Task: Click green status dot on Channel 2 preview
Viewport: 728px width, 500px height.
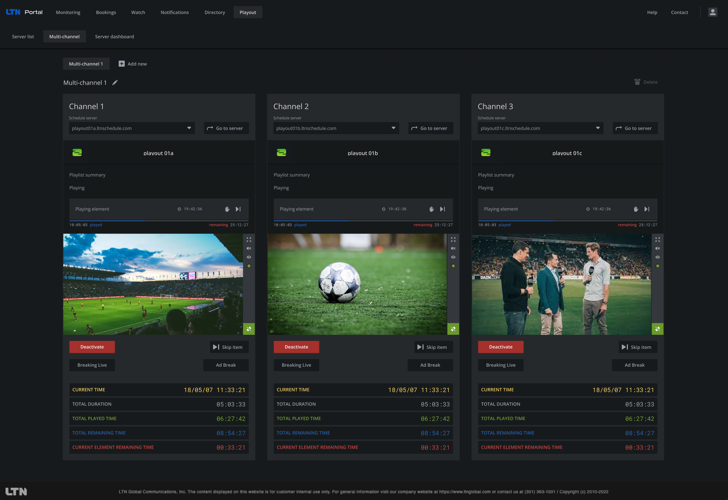Action: click(x=453, y=266)
